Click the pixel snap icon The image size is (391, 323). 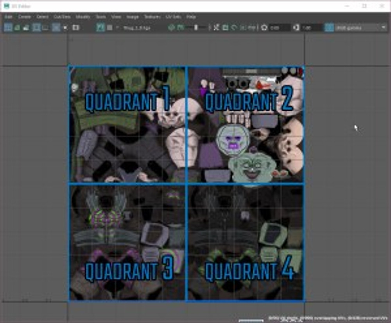(x=243, y=27)
